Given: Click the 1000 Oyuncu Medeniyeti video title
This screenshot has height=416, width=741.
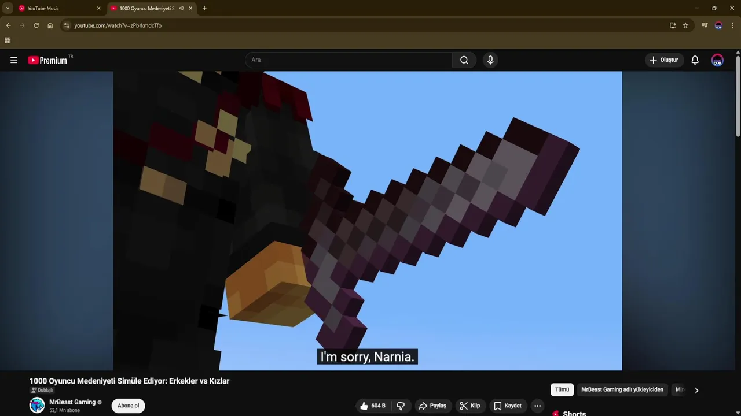Looking at the screenshot, I should (x=129, y=381).
